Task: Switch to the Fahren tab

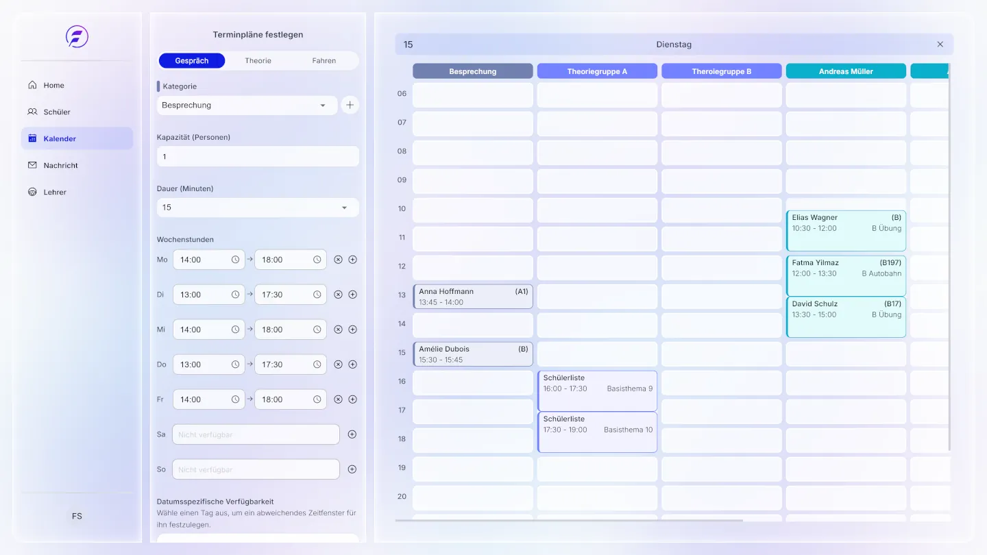Action: click(324, 60)
